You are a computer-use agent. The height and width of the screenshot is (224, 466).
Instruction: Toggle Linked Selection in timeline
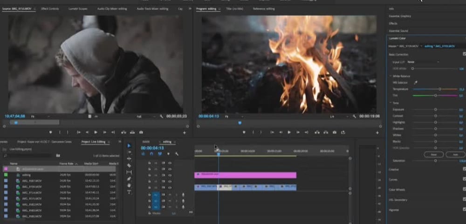160,154
